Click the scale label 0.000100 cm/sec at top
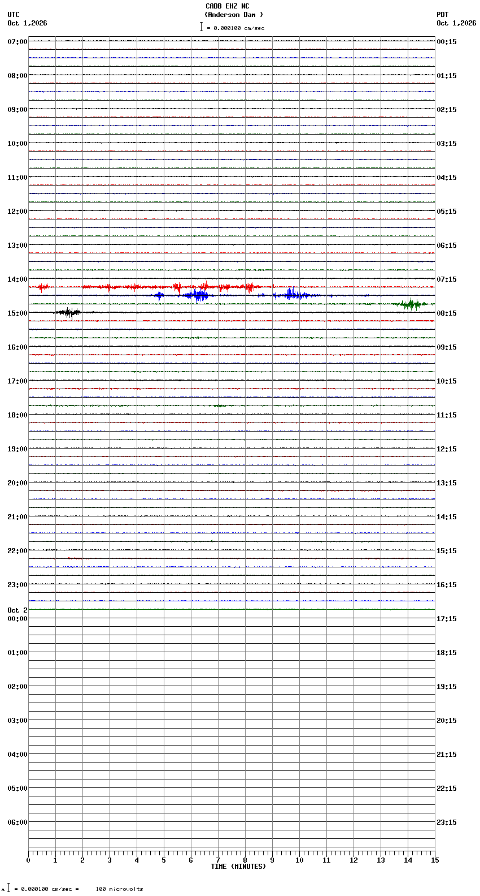Image resolution: width=480 pixels, height=896 pixels. click(x=238, y=28)
